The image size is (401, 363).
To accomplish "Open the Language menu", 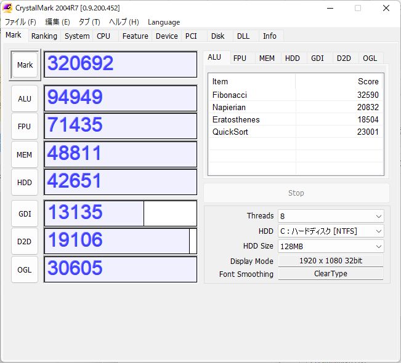I will (164, 22).
